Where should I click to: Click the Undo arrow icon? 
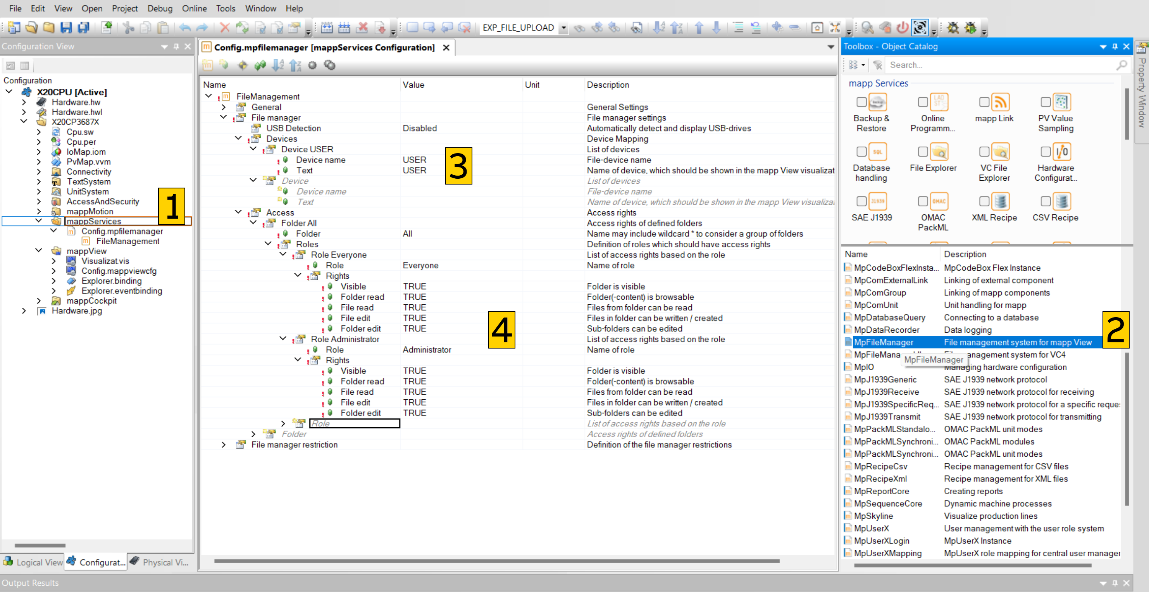tap(185, 28)
